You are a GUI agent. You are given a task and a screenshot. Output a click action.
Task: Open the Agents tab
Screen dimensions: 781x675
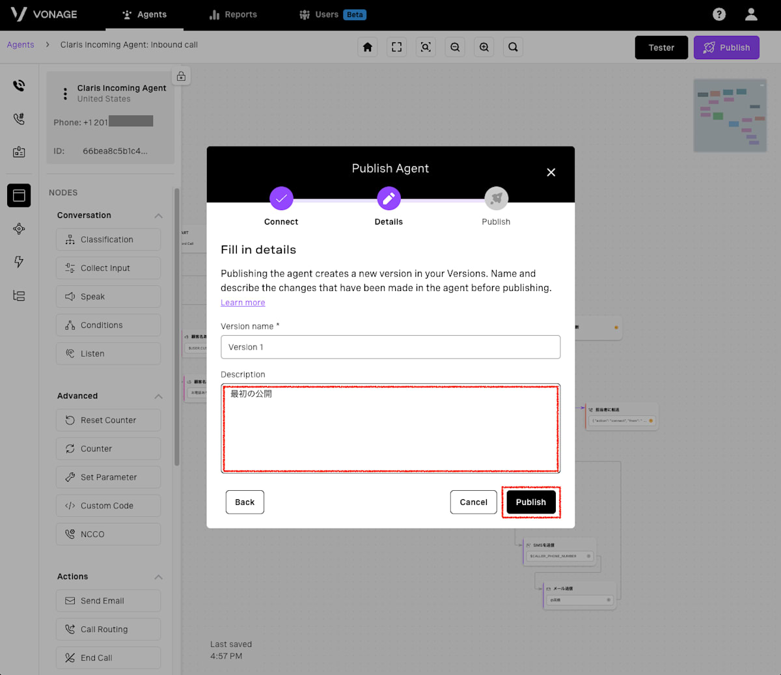(x=144, y=14)
